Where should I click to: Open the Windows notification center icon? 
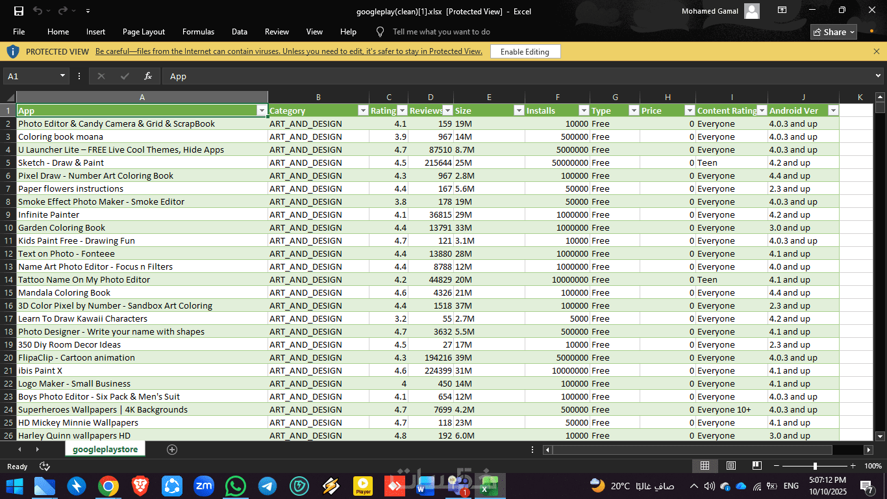tap(867, 485)
